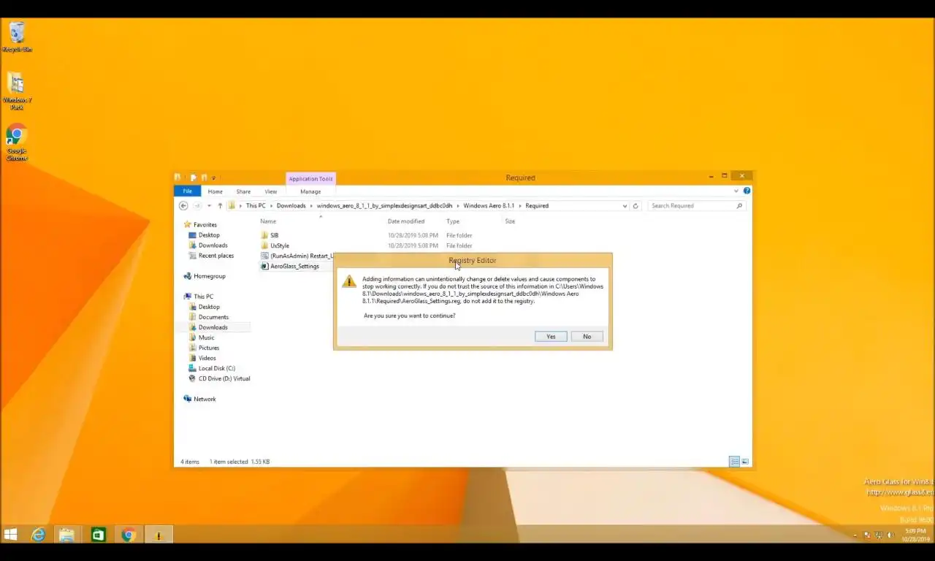Open Explorer Help question mark icon
The height and width of the screenshot is (561, 935).
pyautogui.click(x=747, y=191)
